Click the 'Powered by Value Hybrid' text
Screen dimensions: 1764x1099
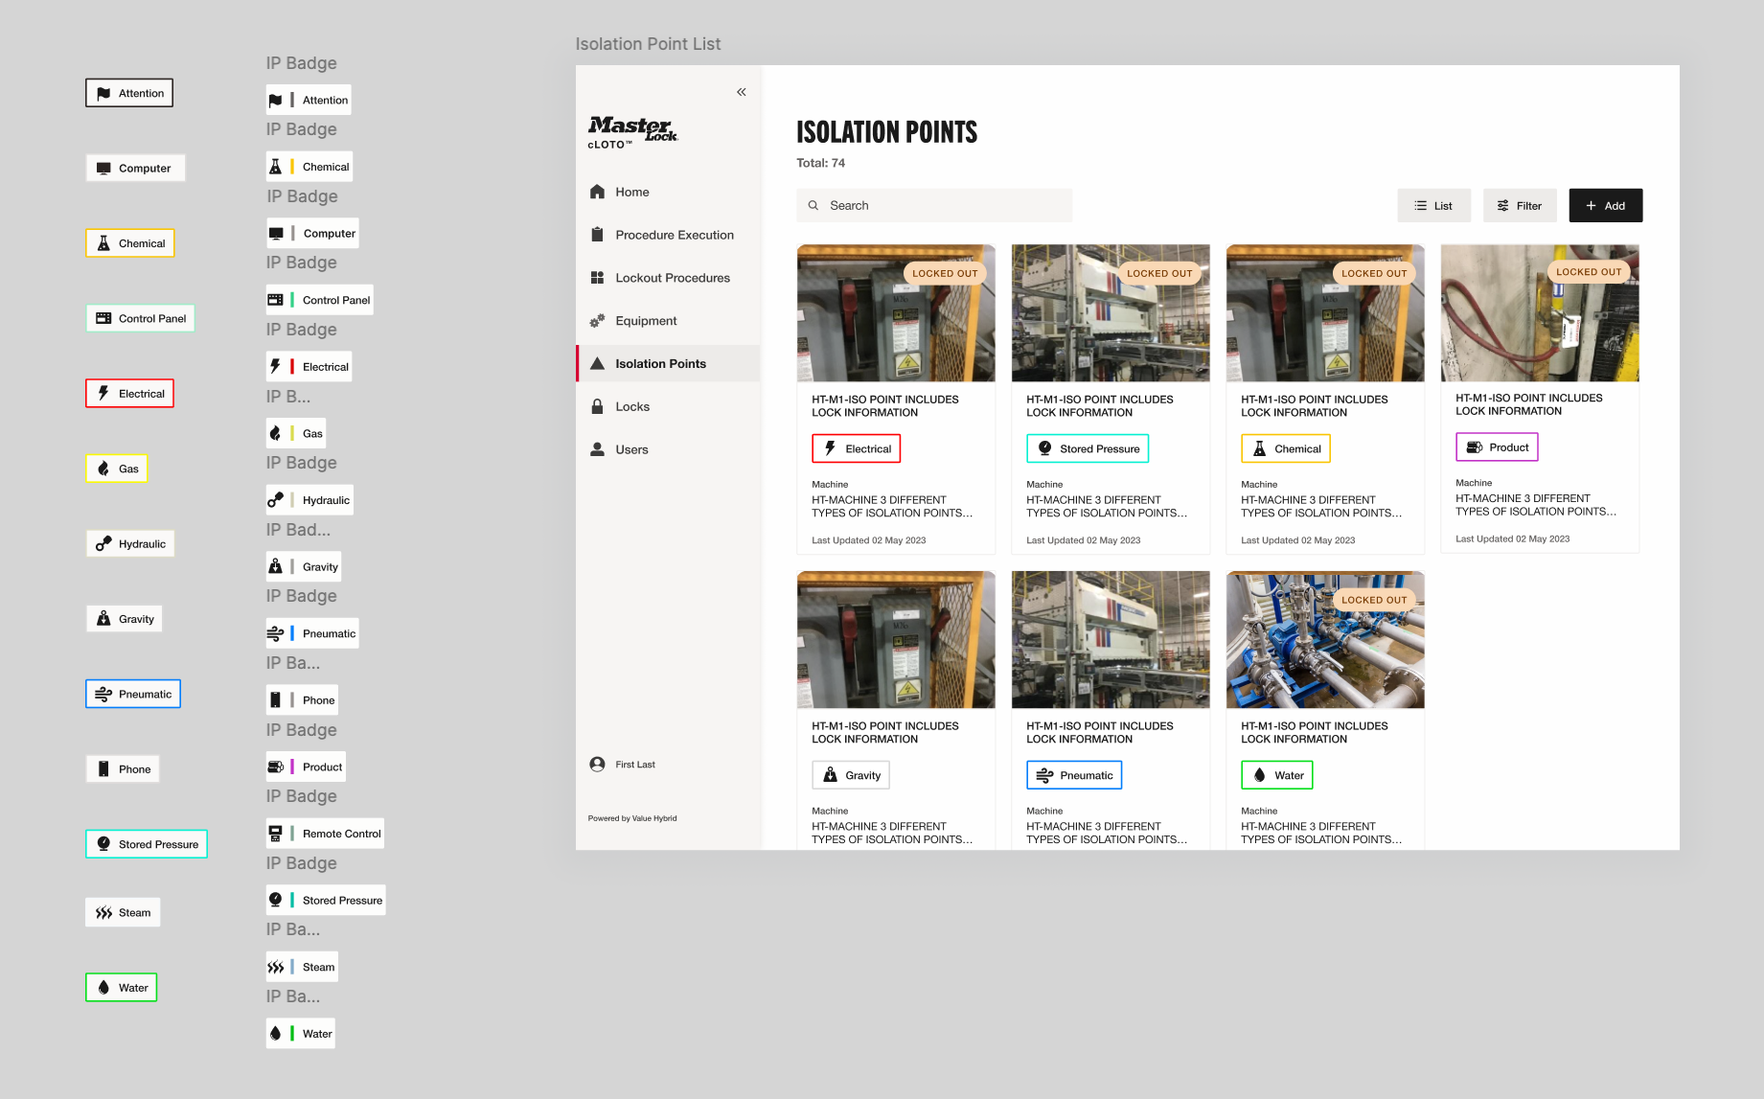pyautogui.click(x=632, y=818)
